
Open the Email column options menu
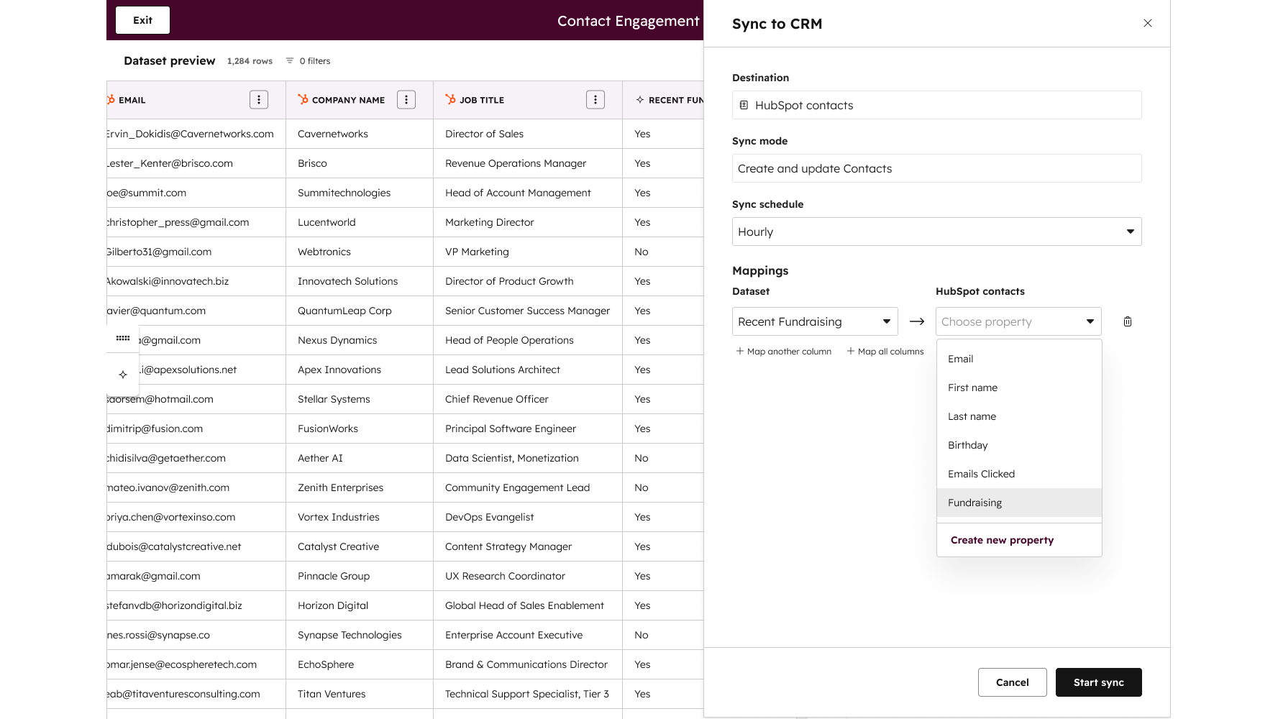(259, 100)
